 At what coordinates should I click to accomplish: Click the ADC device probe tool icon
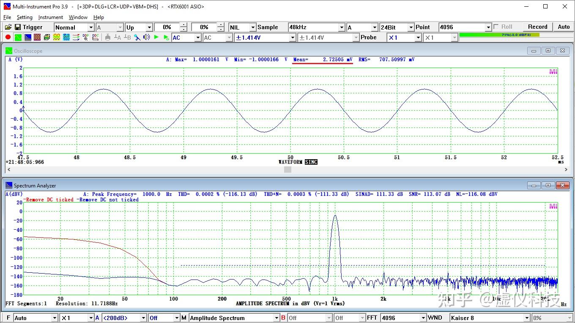tap(137, 37)
